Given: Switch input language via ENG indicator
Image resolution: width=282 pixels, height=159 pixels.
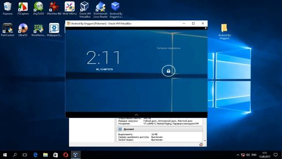Looking at the screenshot, I should (x=254, y=155).
